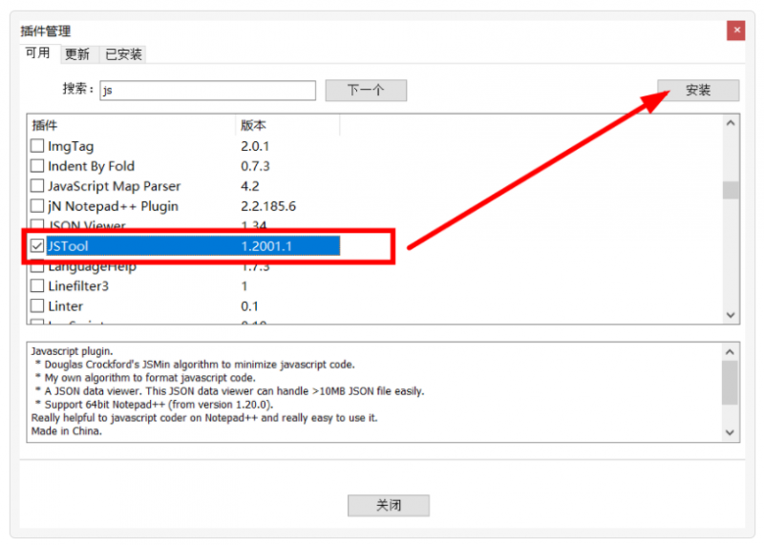764x545 pixels.
Task: Uncheck the JSTool plugin checkbox
Action: [37, 246]
